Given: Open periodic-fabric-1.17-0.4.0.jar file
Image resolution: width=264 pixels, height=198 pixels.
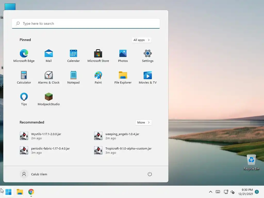Looking at the screenshot, I should coord(45,150).
